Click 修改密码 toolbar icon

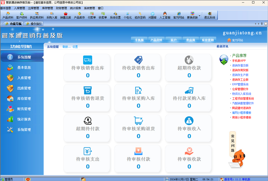coord(140,16)
